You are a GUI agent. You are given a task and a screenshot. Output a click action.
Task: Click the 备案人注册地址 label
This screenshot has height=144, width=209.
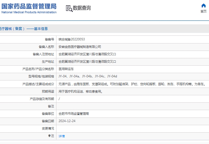(x=43, y=54)
